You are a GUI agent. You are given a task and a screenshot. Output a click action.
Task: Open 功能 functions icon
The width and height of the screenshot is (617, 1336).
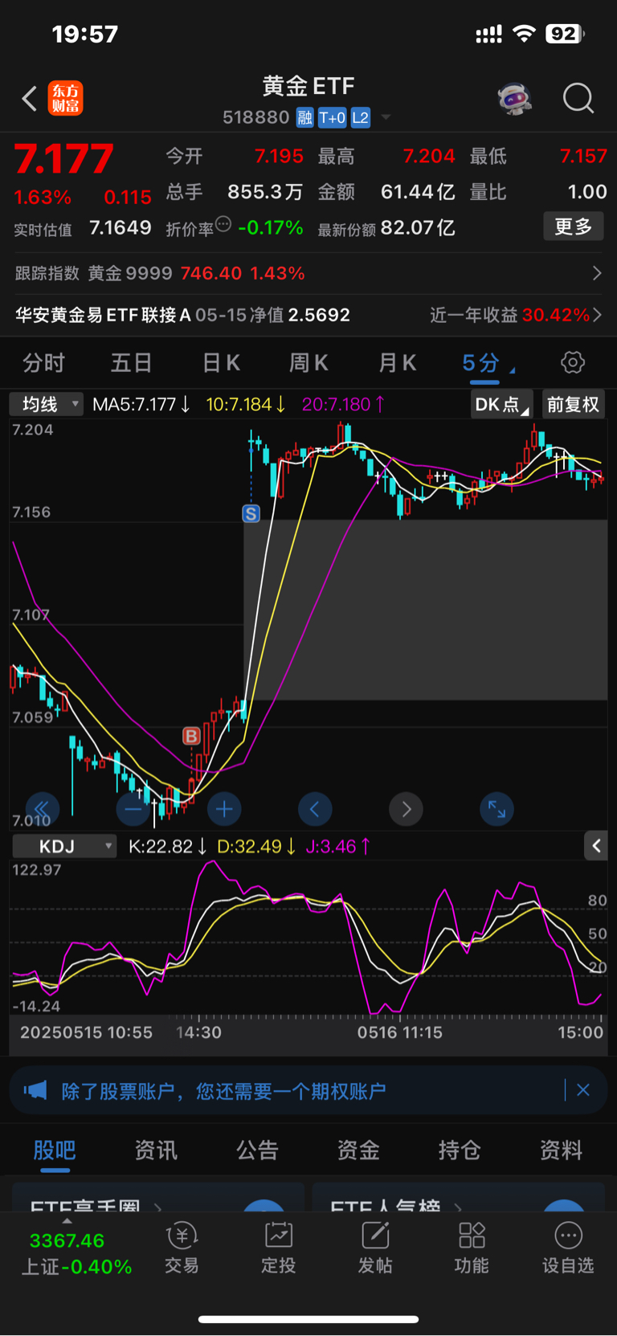(x=472, y=1248)
